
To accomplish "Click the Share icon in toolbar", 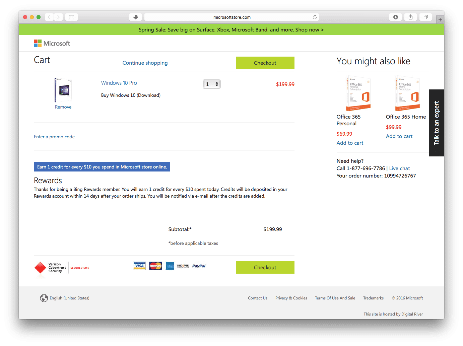I will [x=410, y=17].
